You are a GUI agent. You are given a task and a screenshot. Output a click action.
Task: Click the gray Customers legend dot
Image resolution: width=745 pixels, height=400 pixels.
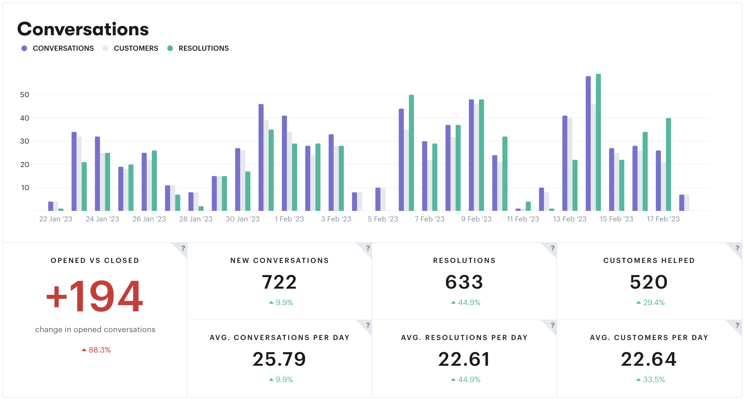pyautogui.click(x=105, y=48)
